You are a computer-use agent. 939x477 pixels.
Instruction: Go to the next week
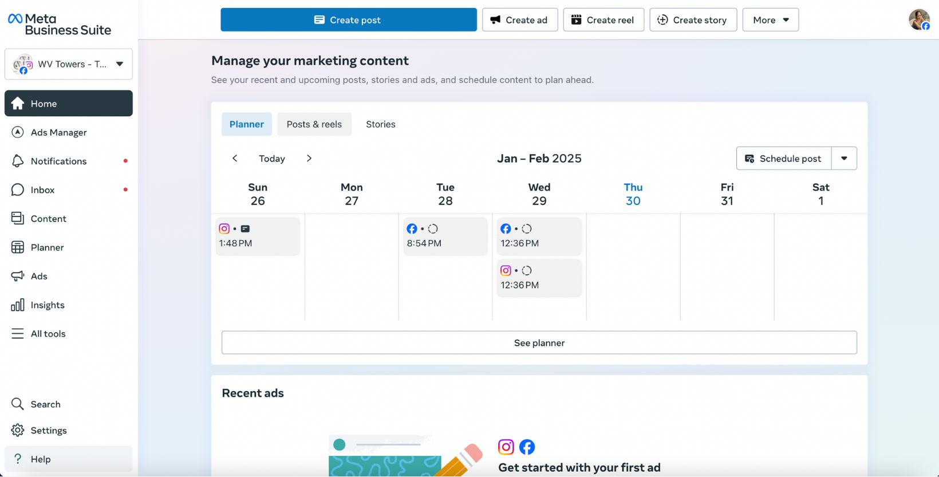(309, 159)
